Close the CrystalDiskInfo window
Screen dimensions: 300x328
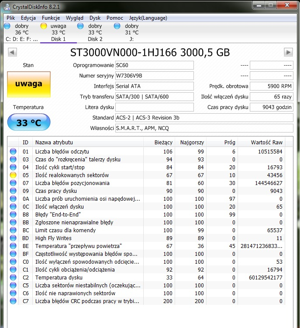(287, 5)
